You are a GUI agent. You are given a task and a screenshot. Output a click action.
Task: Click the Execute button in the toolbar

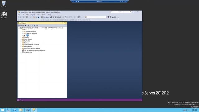pos(46,20)
